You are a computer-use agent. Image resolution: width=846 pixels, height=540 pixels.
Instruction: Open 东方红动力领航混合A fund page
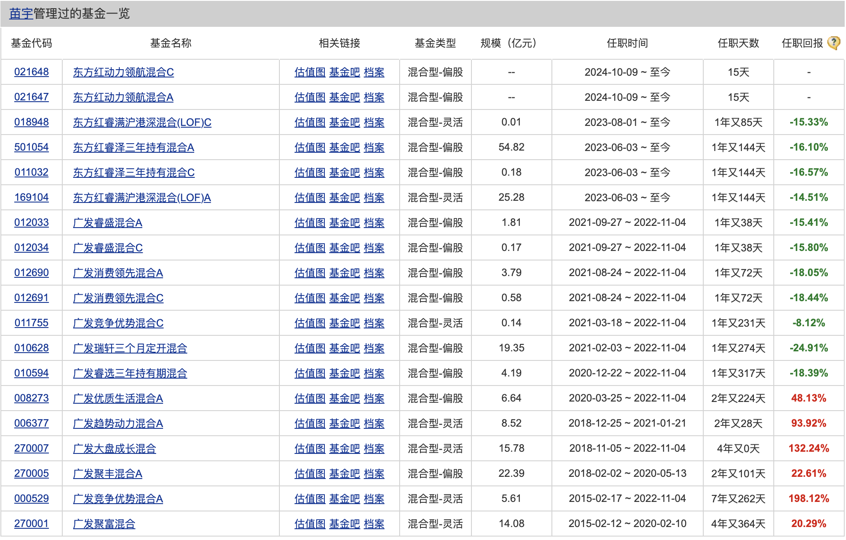tap(123, 97)
